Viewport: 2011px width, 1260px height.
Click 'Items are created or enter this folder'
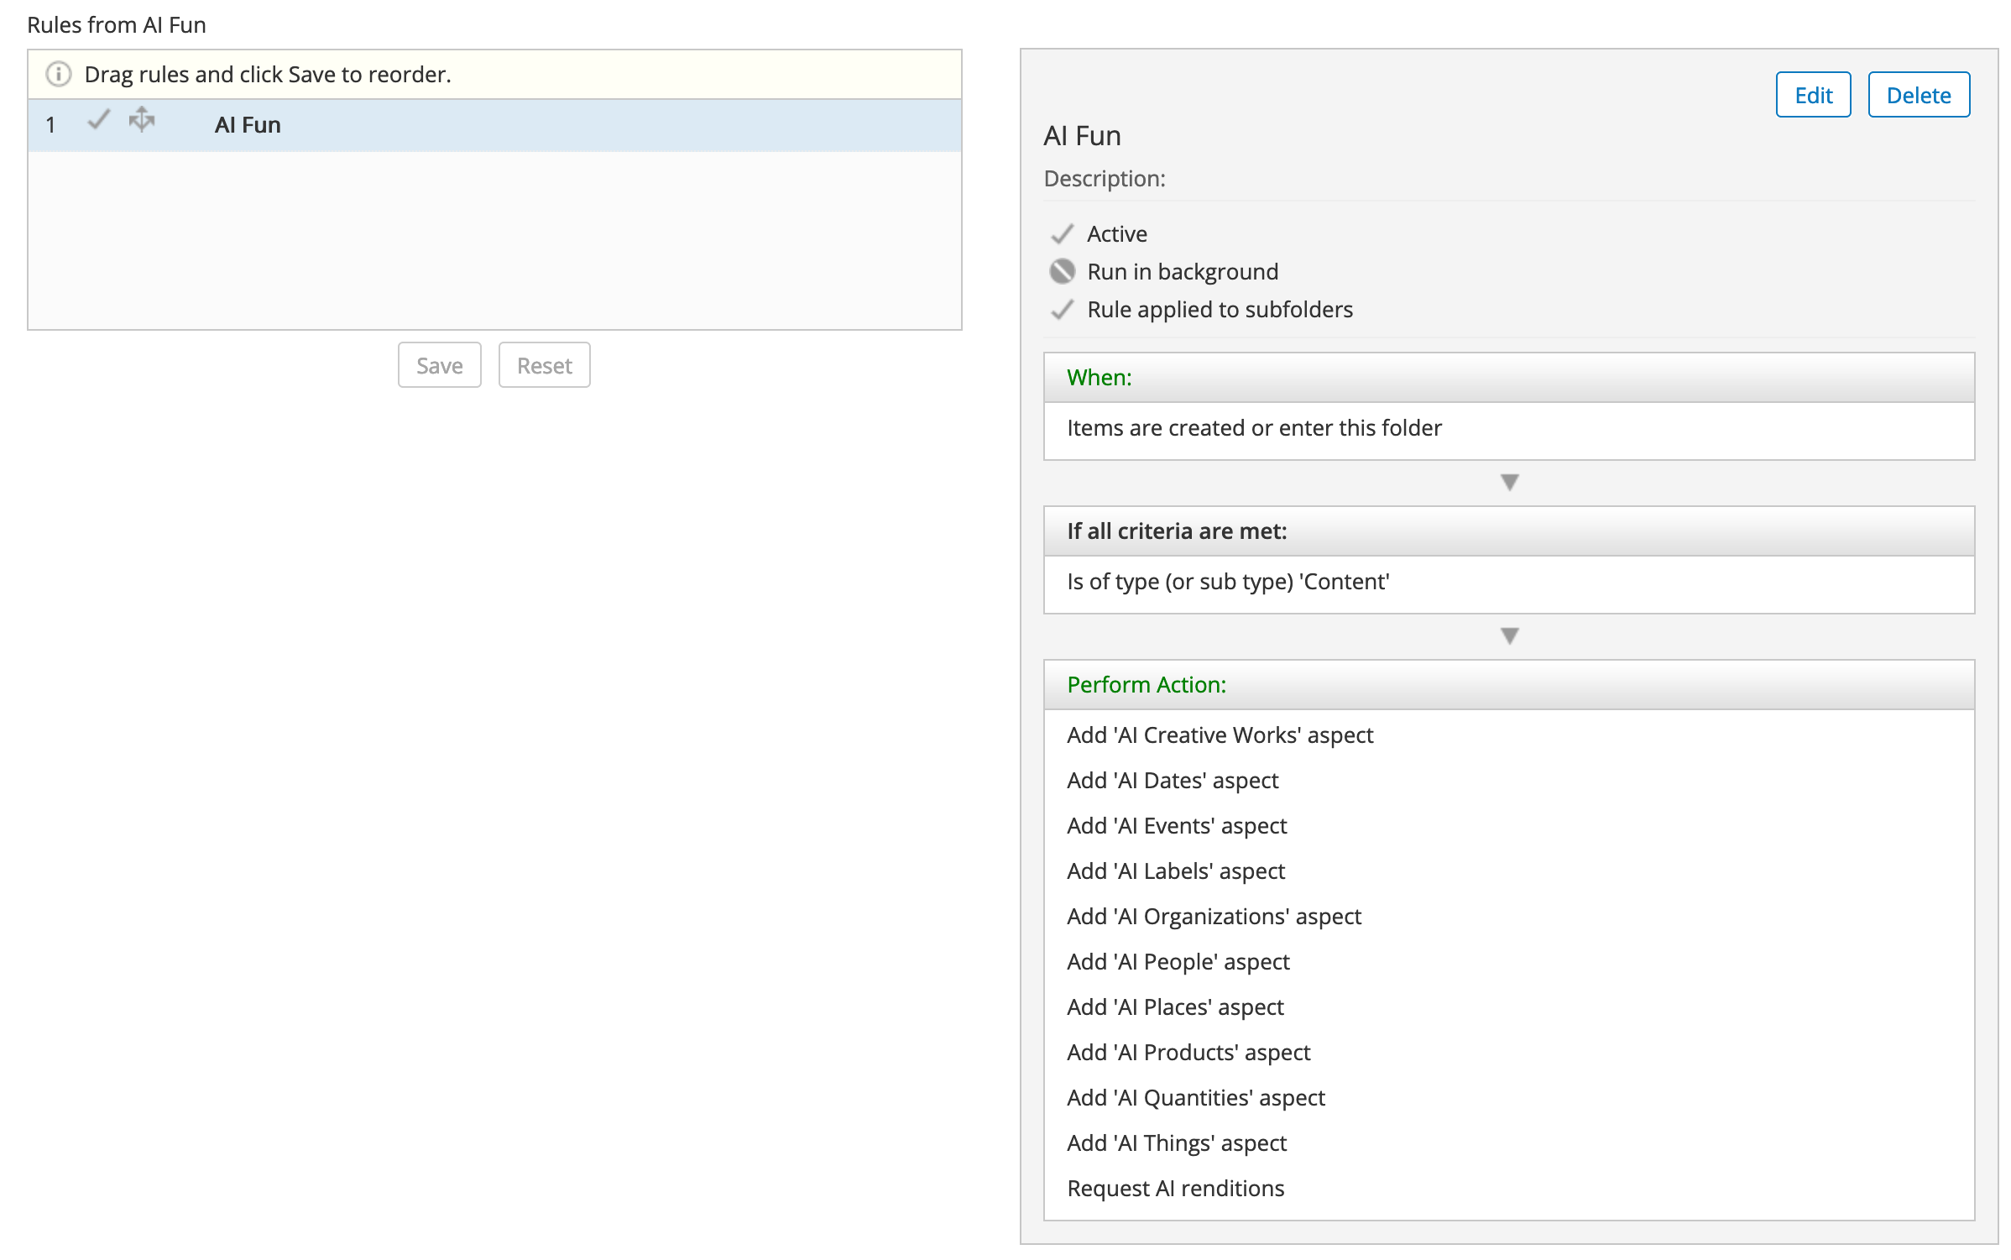click(1254, 428)
